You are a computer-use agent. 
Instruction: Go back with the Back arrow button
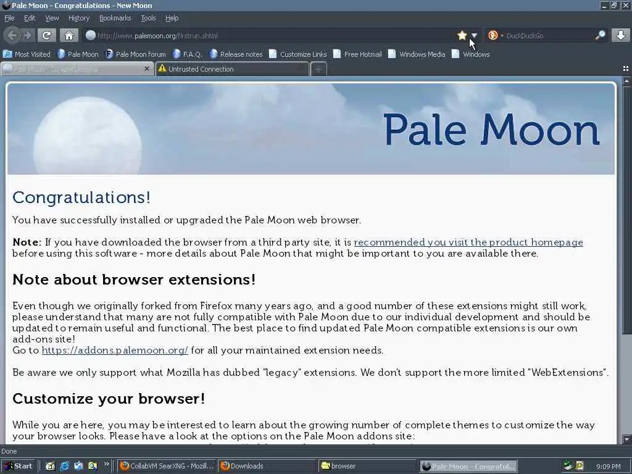[12, 35]
